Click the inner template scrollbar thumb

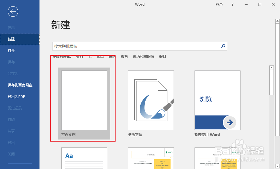[272, 82]
